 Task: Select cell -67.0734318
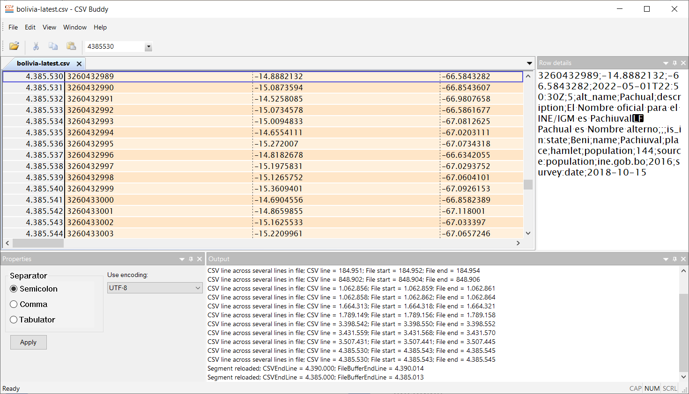coord(482,144)
